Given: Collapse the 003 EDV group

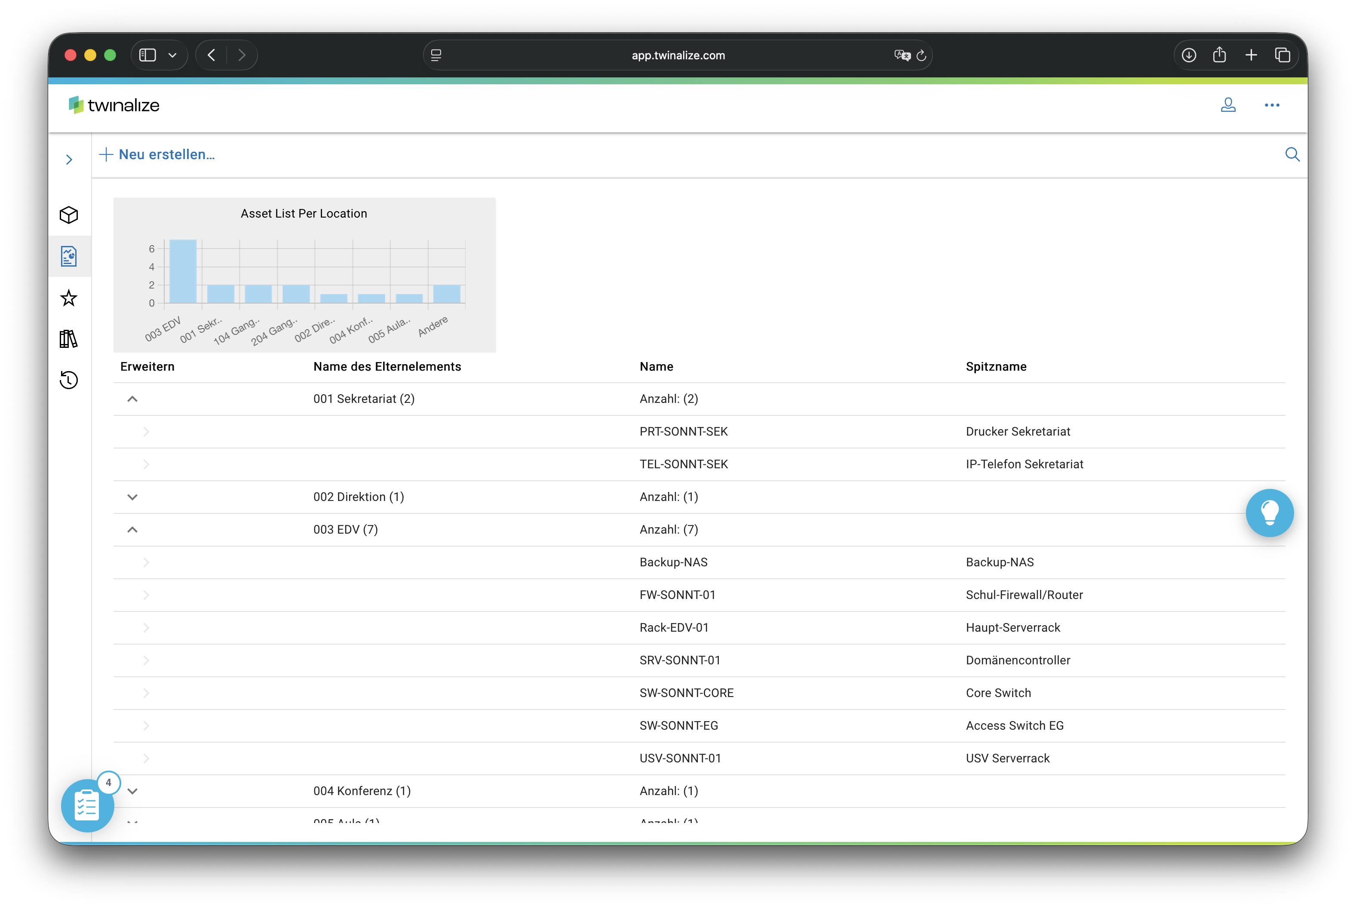Looking at the screenshot, I should pos(132,530).
